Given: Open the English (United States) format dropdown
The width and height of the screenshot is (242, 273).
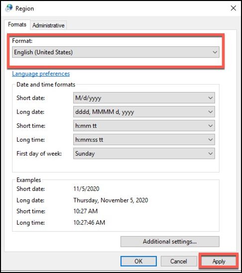Looking at the screenshot, I should click(x=116, y=52).
